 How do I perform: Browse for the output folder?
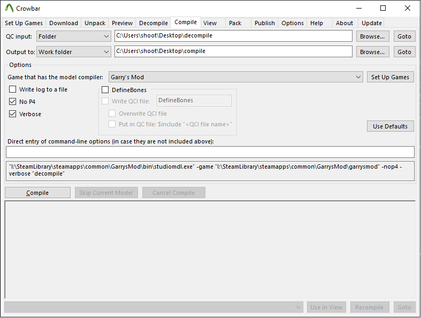coord(373,52)
